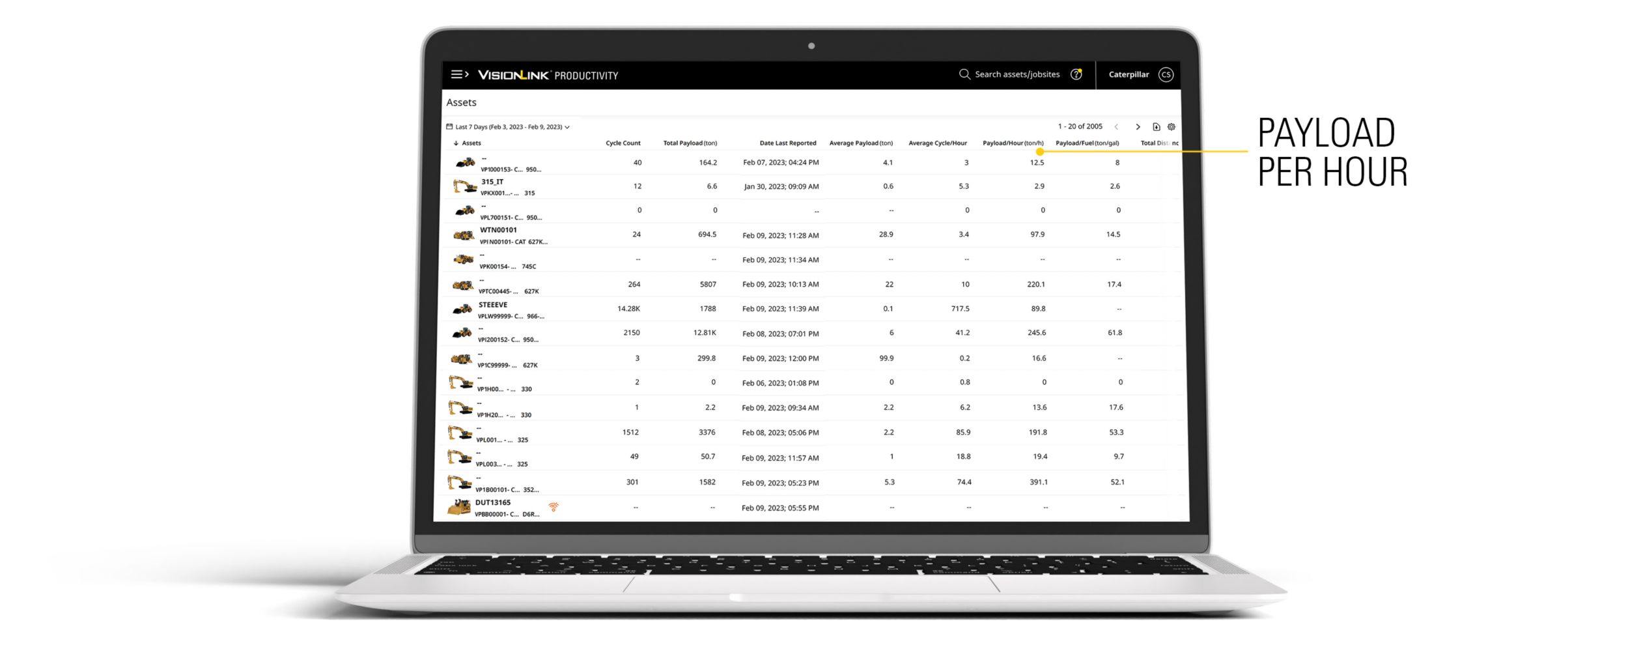Sort by Total Payload (ton) column header
This screenshot has height=658, width=1628.
(690, 143)
